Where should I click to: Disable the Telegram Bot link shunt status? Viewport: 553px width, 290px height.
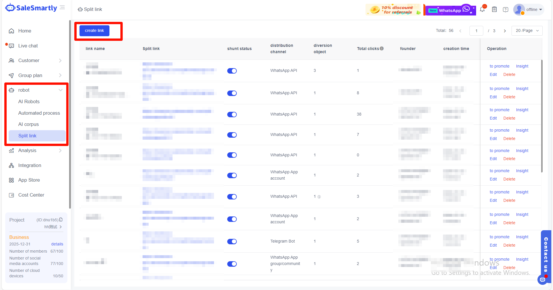(x=232, y=241)
